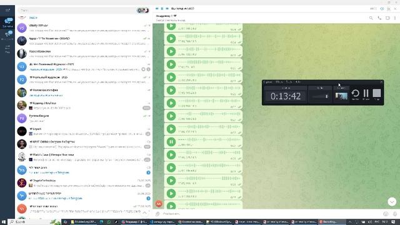Open the contact profile from chat header name
400x225 pixels.
[166, 16]
